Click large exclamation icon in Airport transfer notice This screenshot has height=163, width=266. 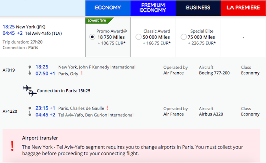pos(12,146)
